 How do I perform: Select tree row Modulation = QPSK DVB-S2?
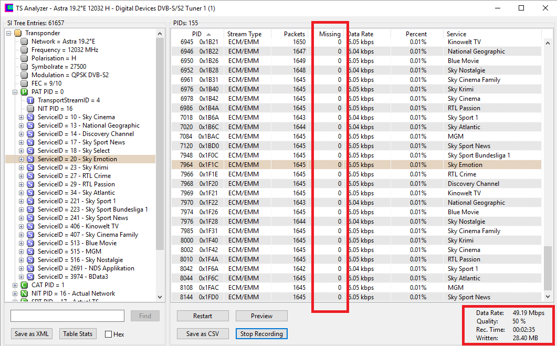click(70, 75)
